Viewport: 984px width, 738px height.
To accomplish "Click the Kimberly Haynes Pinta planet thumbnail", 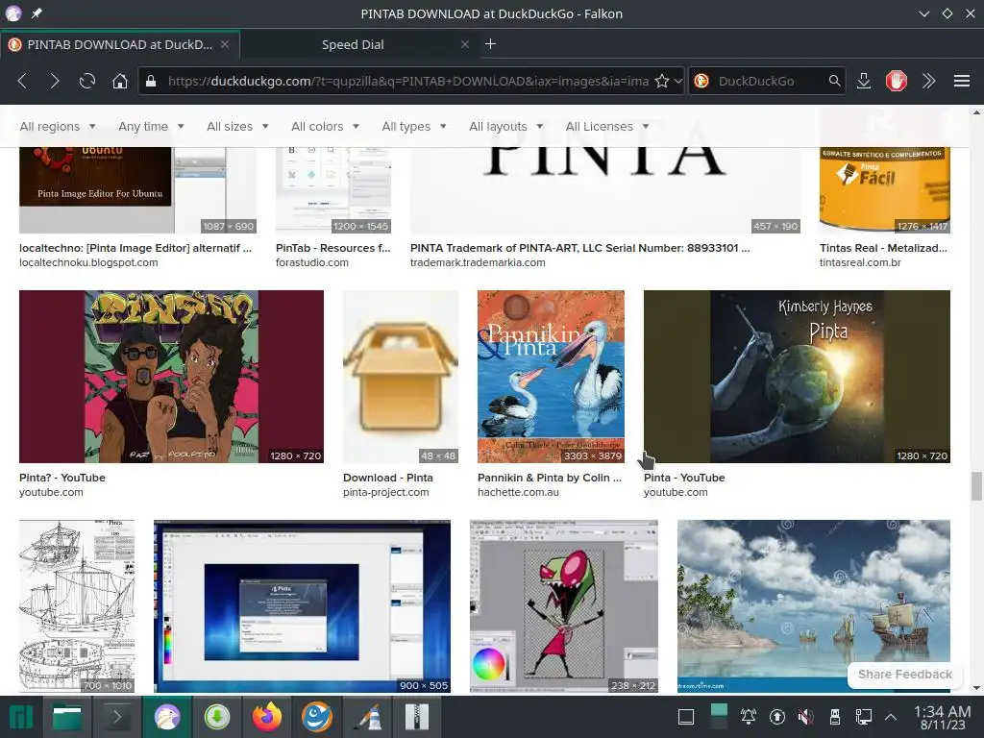I will coord(797,377).
